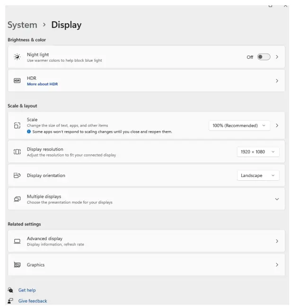Image resolution: width=291 pixels, height=308 pixels.
Task: Click the Get help link
Action: pos(27,290)
